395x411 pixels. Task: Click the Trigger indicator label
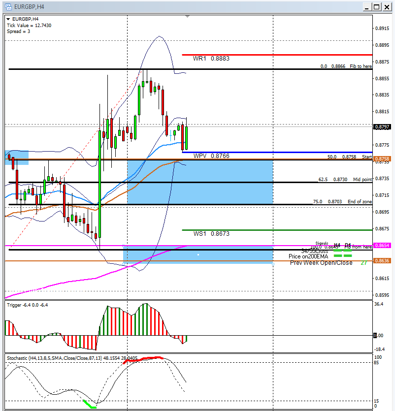coord(27,305)
